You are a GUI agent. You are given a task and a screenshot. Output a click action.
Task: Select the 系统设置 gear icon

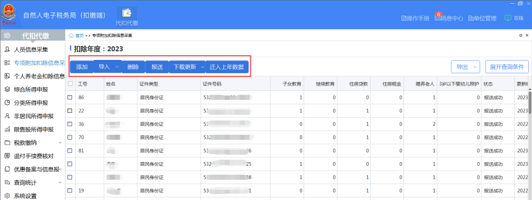pyautogui.click(x=7, y=196)
